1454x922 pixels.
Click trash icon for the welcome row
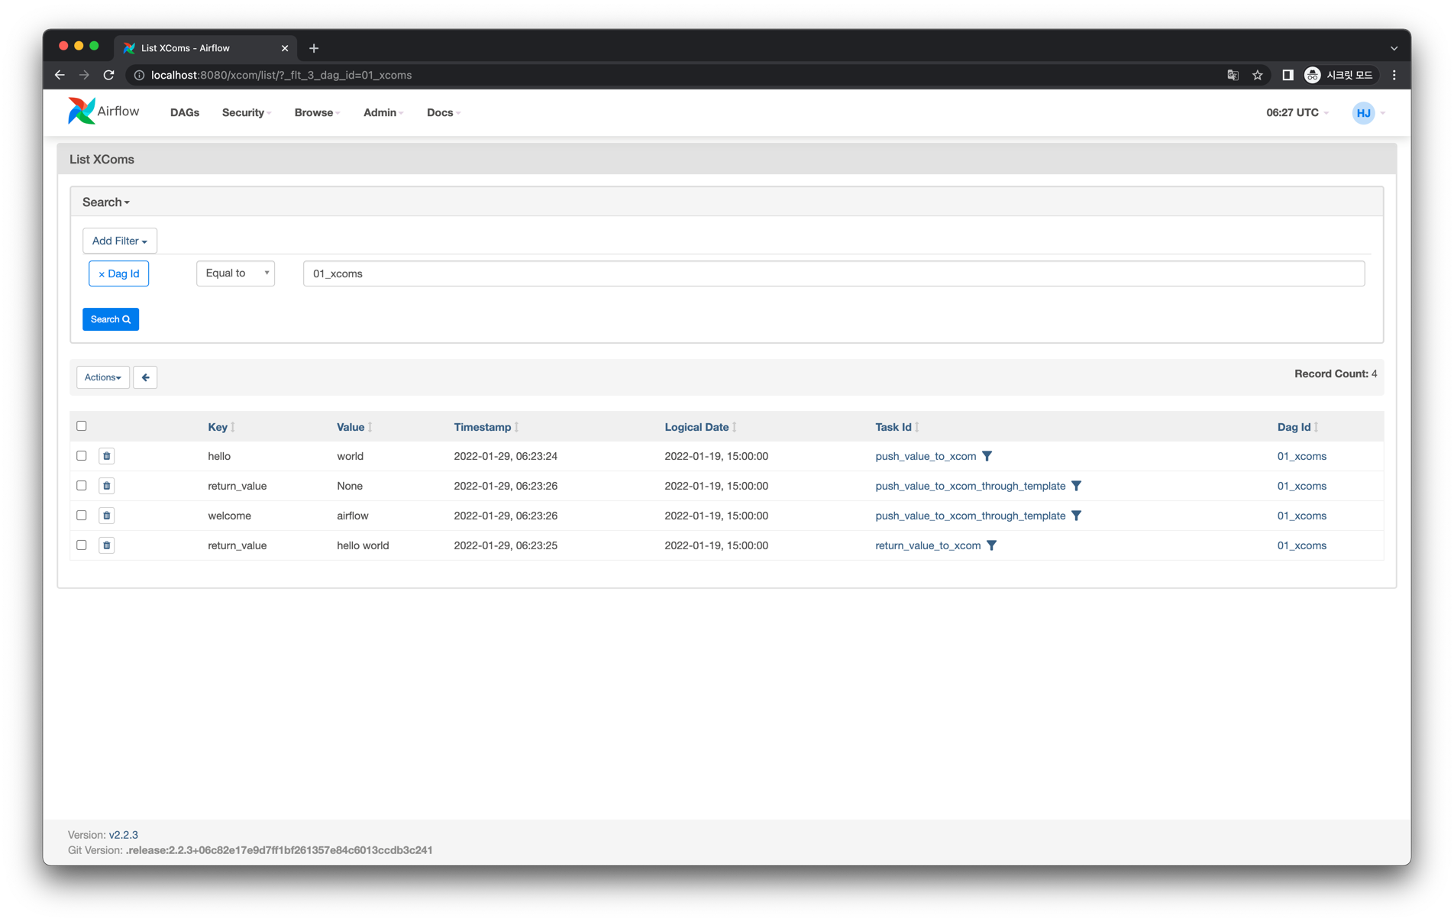click(107, 516)
